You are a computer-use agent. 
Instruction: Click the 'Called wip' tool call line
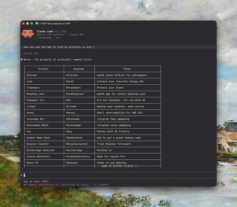click(x=31, y=53)
